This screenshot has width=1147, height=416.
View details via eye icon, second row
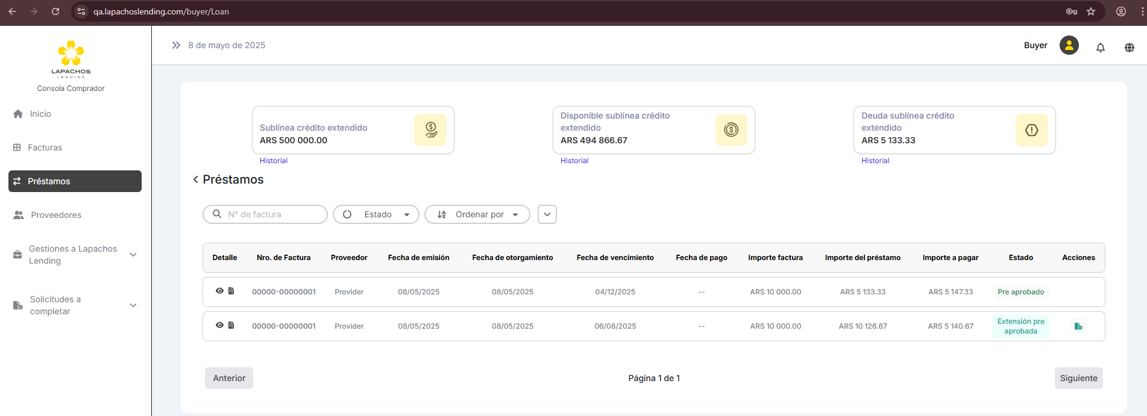[x=219, y=325]
